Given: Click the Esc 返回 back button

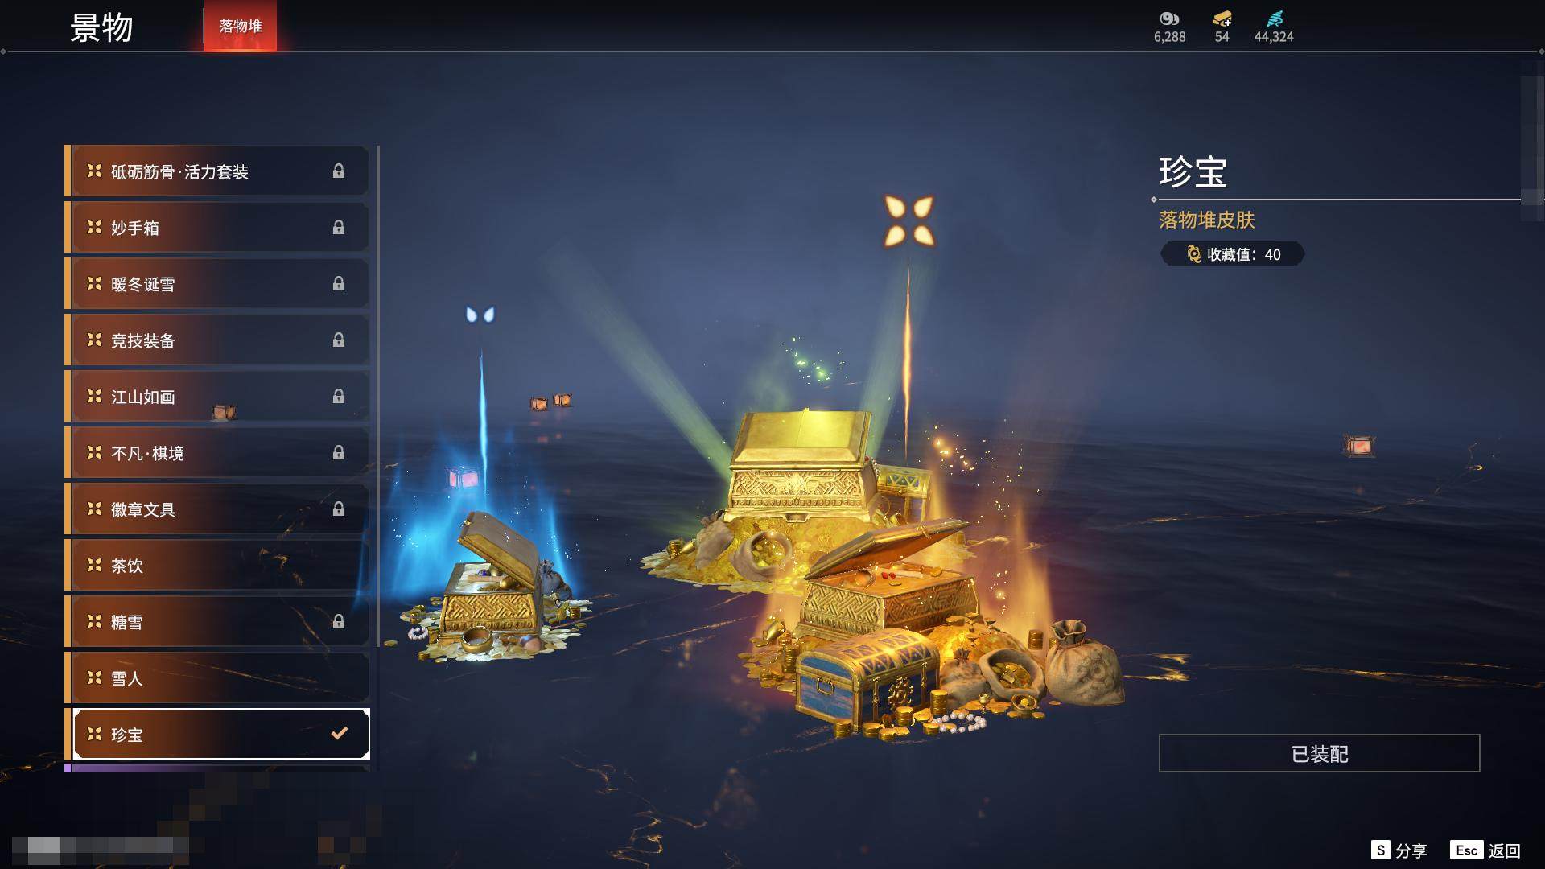Looking at the screenshot, I should [1485, 850].
